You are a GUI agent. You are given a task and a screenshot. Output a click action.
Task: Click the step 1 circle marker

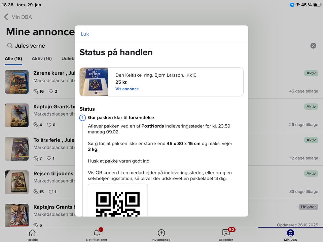coord(82,118)
